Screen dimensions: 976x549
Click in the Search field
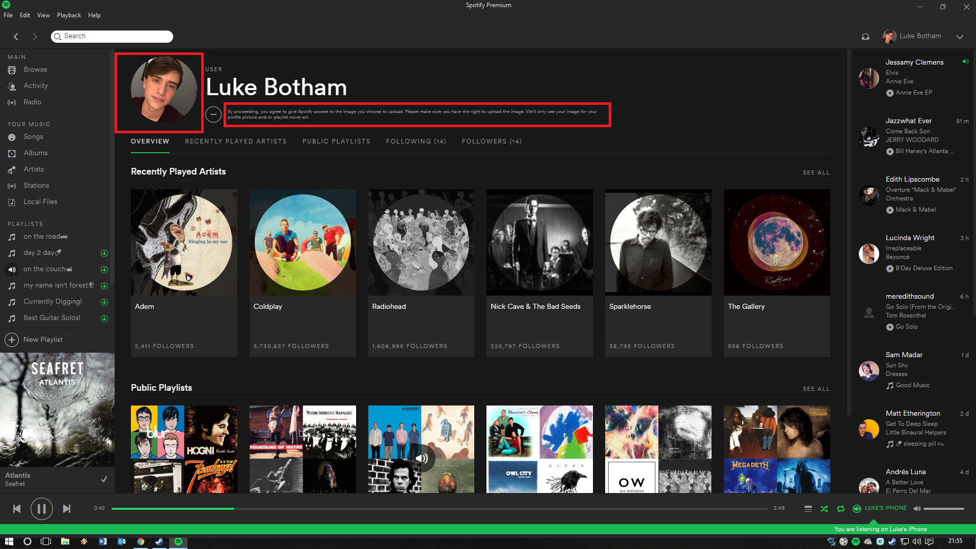click(112, 36)
